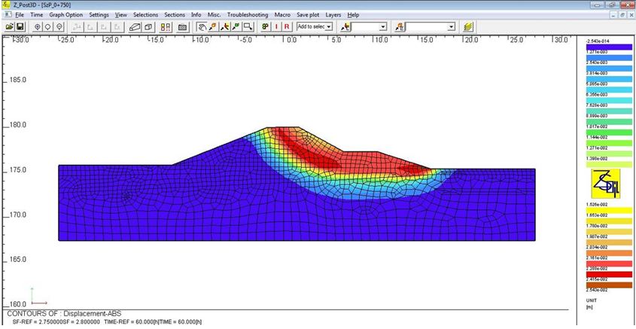Viewport: 636px width, 329px height.
Task: Open the Macro menu
Action: [x=283, y=15]
